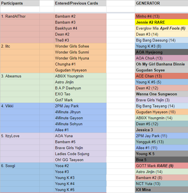The image size is (188, 193).
Task: Click the yellow 'Jennie #2 RARE' cell
Action: pos(162,22)
